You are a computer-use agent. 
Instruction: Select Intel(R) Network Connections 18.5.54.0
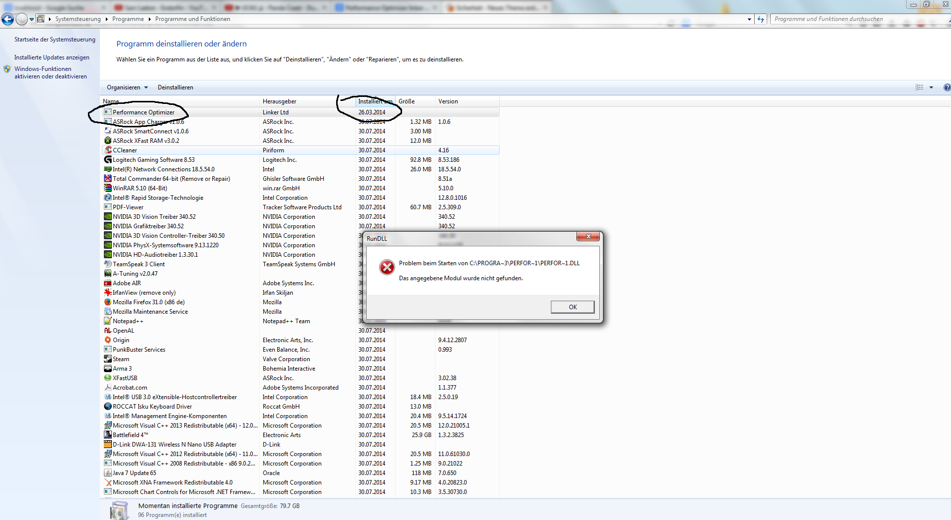click(x=300, y=169)
